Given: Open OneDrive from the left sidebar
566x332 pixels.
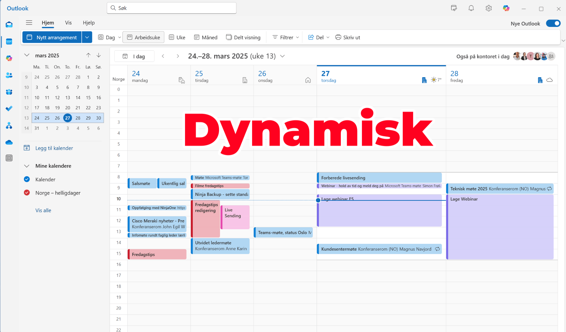Looking at the screenshot, I should tap(9, 142).
